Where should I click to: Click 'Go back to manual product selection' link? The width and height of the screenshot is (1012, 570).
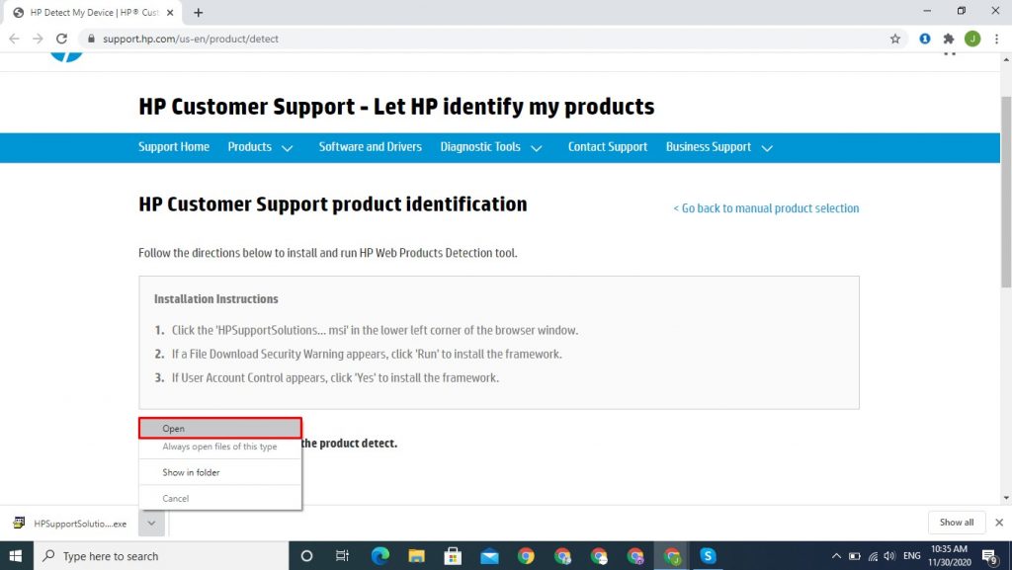(766, 208)
